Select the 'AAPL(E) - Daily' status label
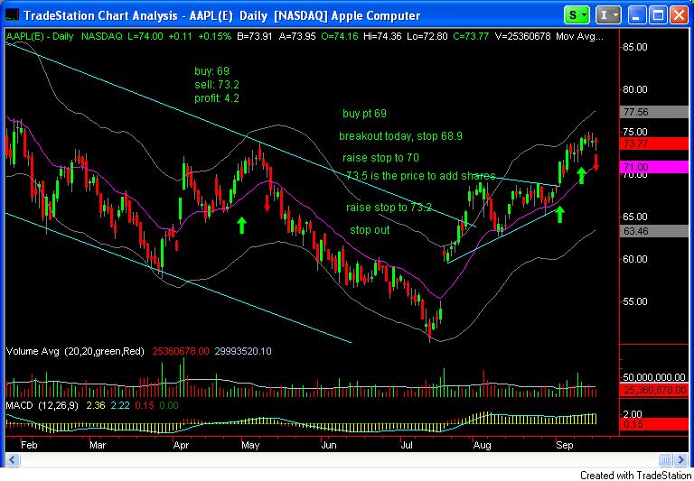 point(40,37)
